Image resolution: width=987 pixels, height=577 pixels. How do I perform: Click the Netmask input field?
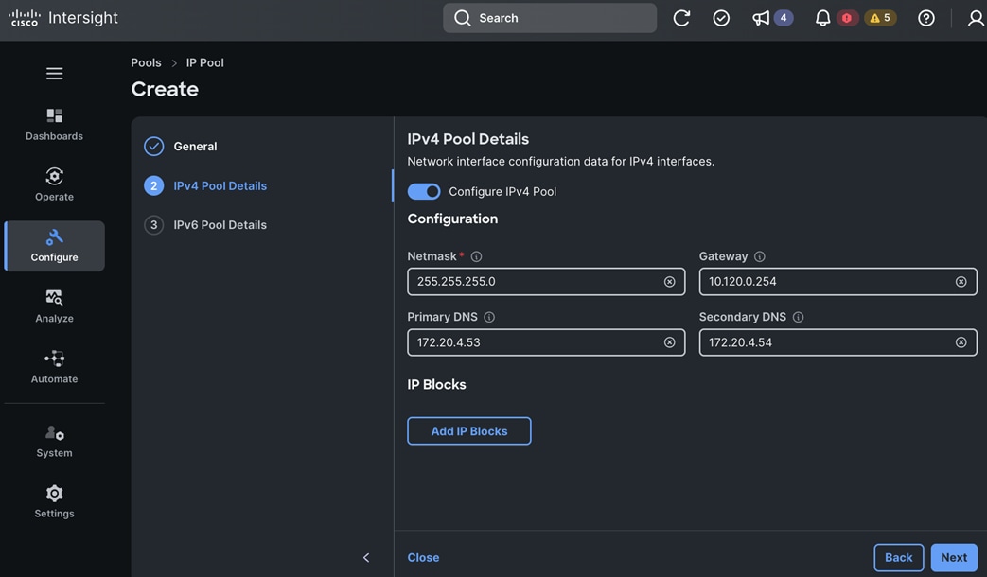coord(546,281)
